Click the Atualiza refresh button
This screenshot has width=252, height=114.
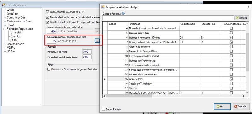pyautogui.click(x=242, y=18)
